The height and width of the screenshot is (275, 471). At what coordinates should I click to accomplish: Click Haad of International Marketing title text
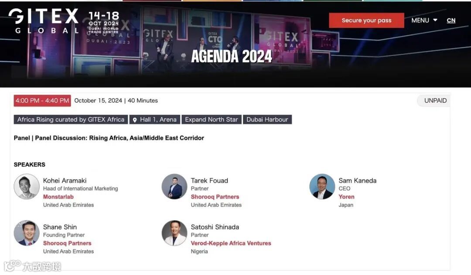click(81, 188)
